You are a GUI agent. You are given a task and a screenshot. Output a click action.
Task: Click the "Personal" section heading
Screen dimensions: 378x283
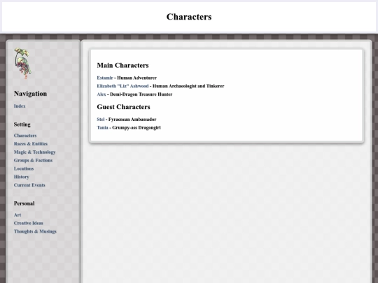pyautogui.click(x=24, y=203)
